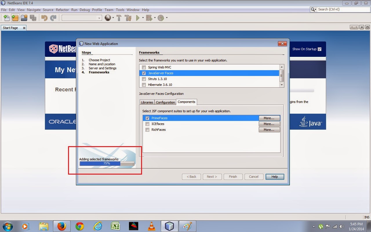Expand the Debug Project dropdown arrow

[x=155, y=18]
